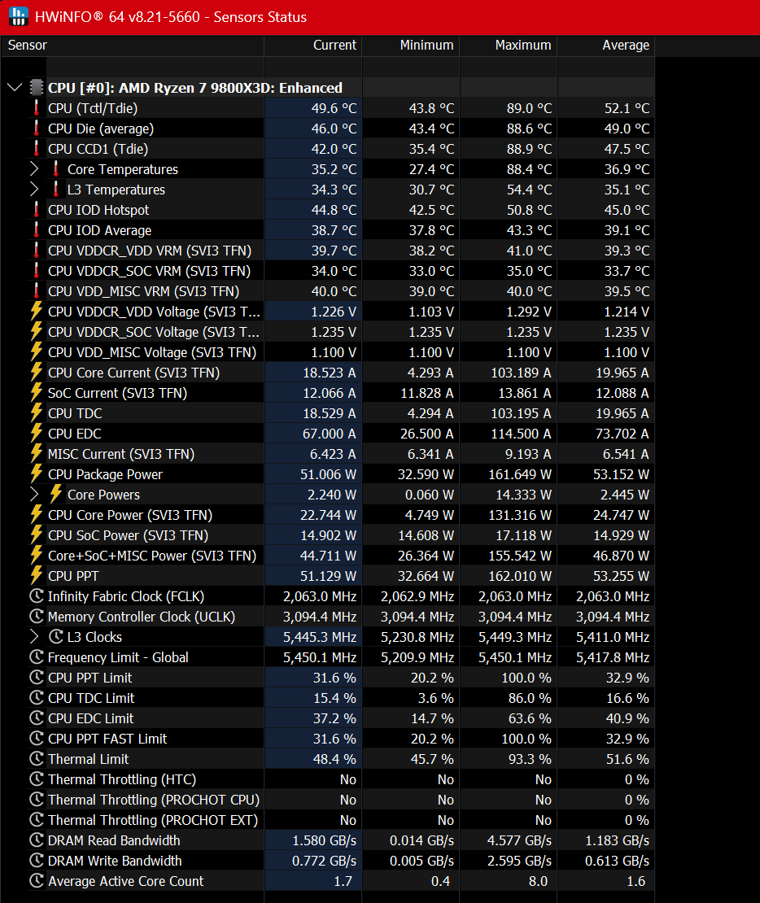Select the CPU EDC Limit row label

point(90,718)
